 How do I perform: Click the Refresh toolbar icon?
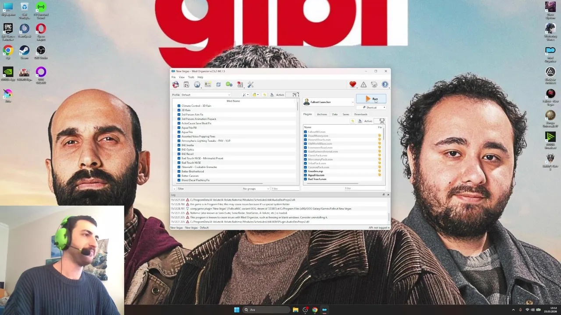[218, 84]
